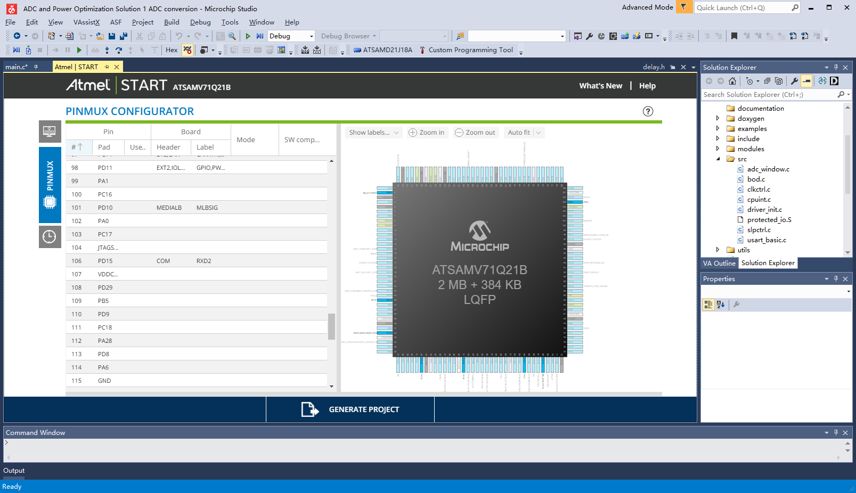
Task: Click the Save floppy disk icon
Action: [112, 36]
